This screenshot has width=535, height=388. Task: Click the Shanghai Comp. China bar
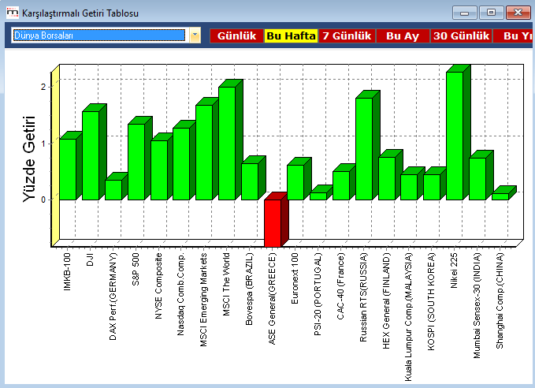(x=500, y=196)
